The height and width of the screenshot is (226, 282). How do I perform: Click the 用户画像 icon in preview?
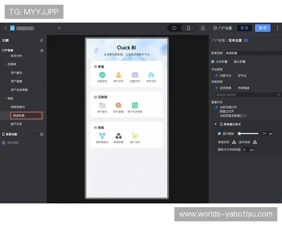(118, 105)
